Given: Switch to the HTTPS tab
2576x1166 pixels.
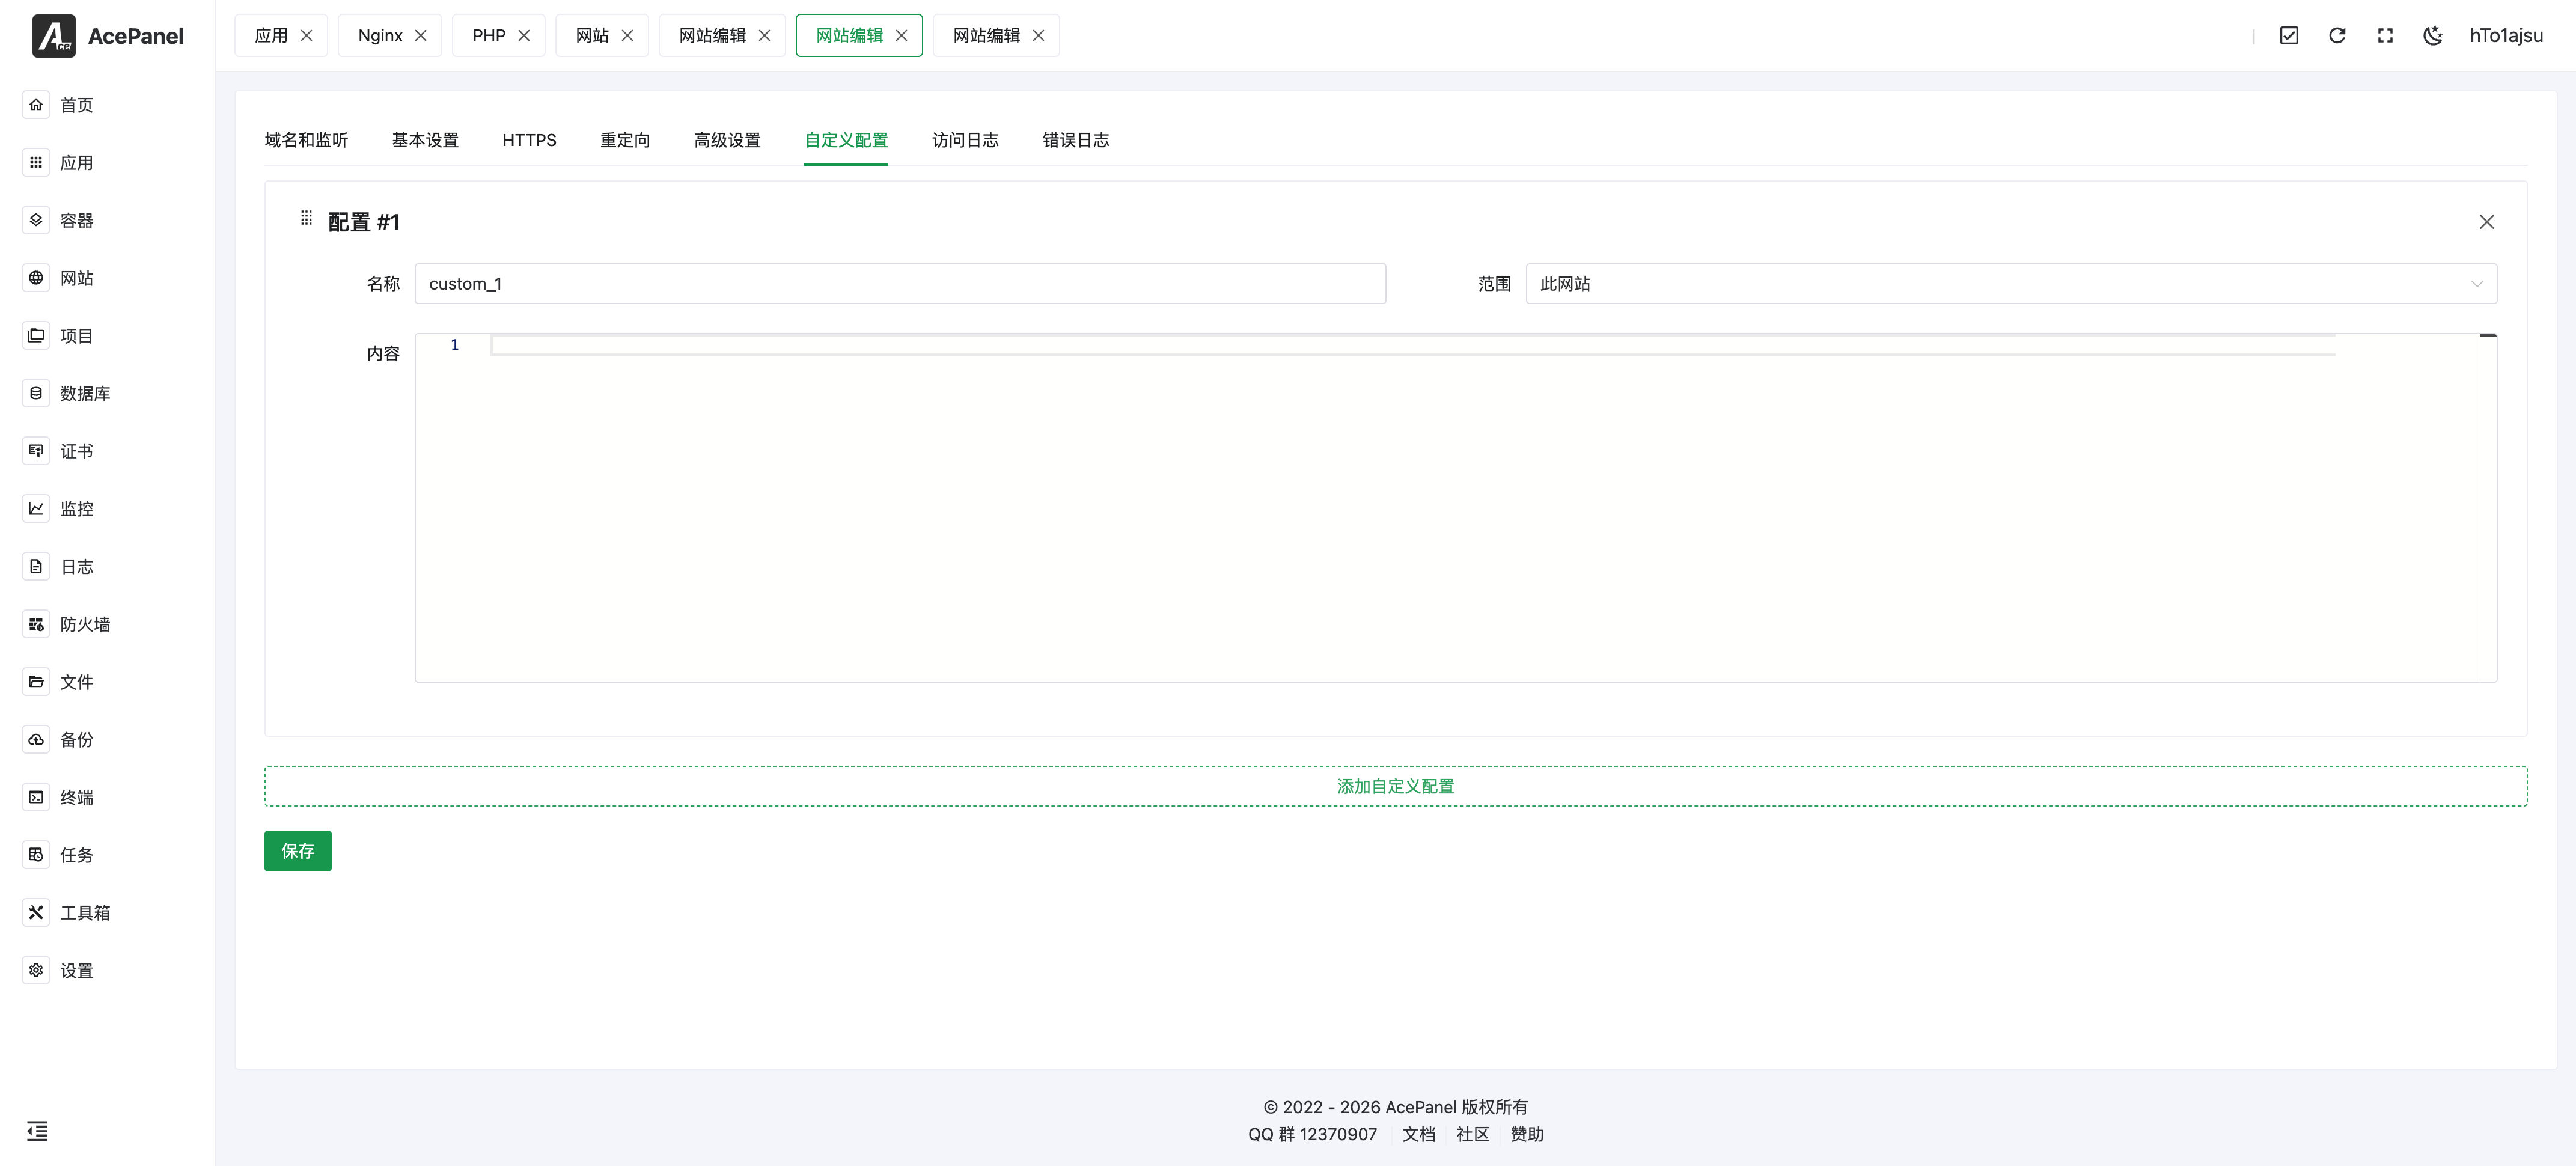Looking at the screenshot, I should click(x=529, y=140).
